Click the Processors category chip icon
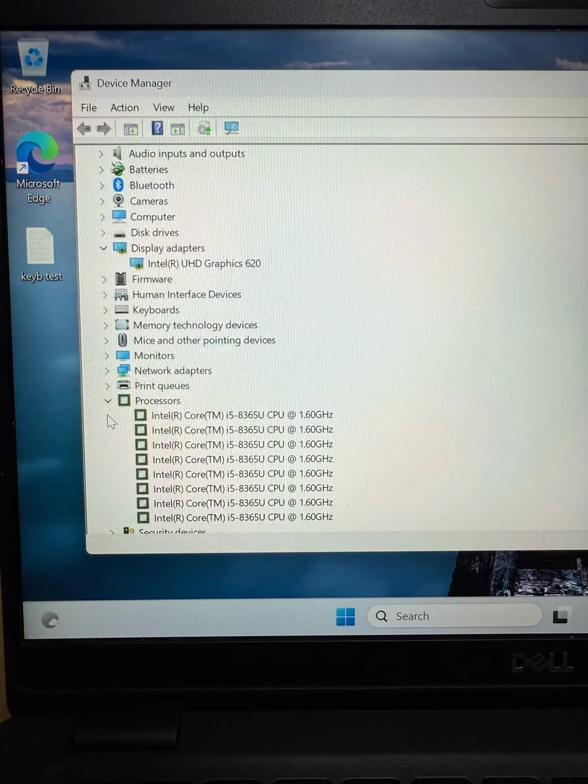This screenshot has width=588, height=784. (x=124, y=400)
